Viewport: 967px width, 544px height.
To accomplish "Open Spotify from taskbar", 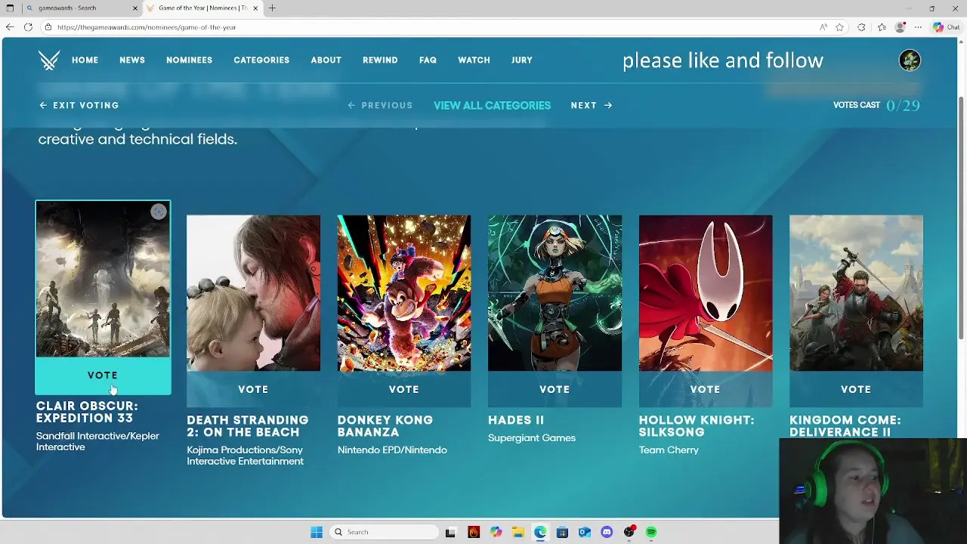I will click(x=651, y=532).
